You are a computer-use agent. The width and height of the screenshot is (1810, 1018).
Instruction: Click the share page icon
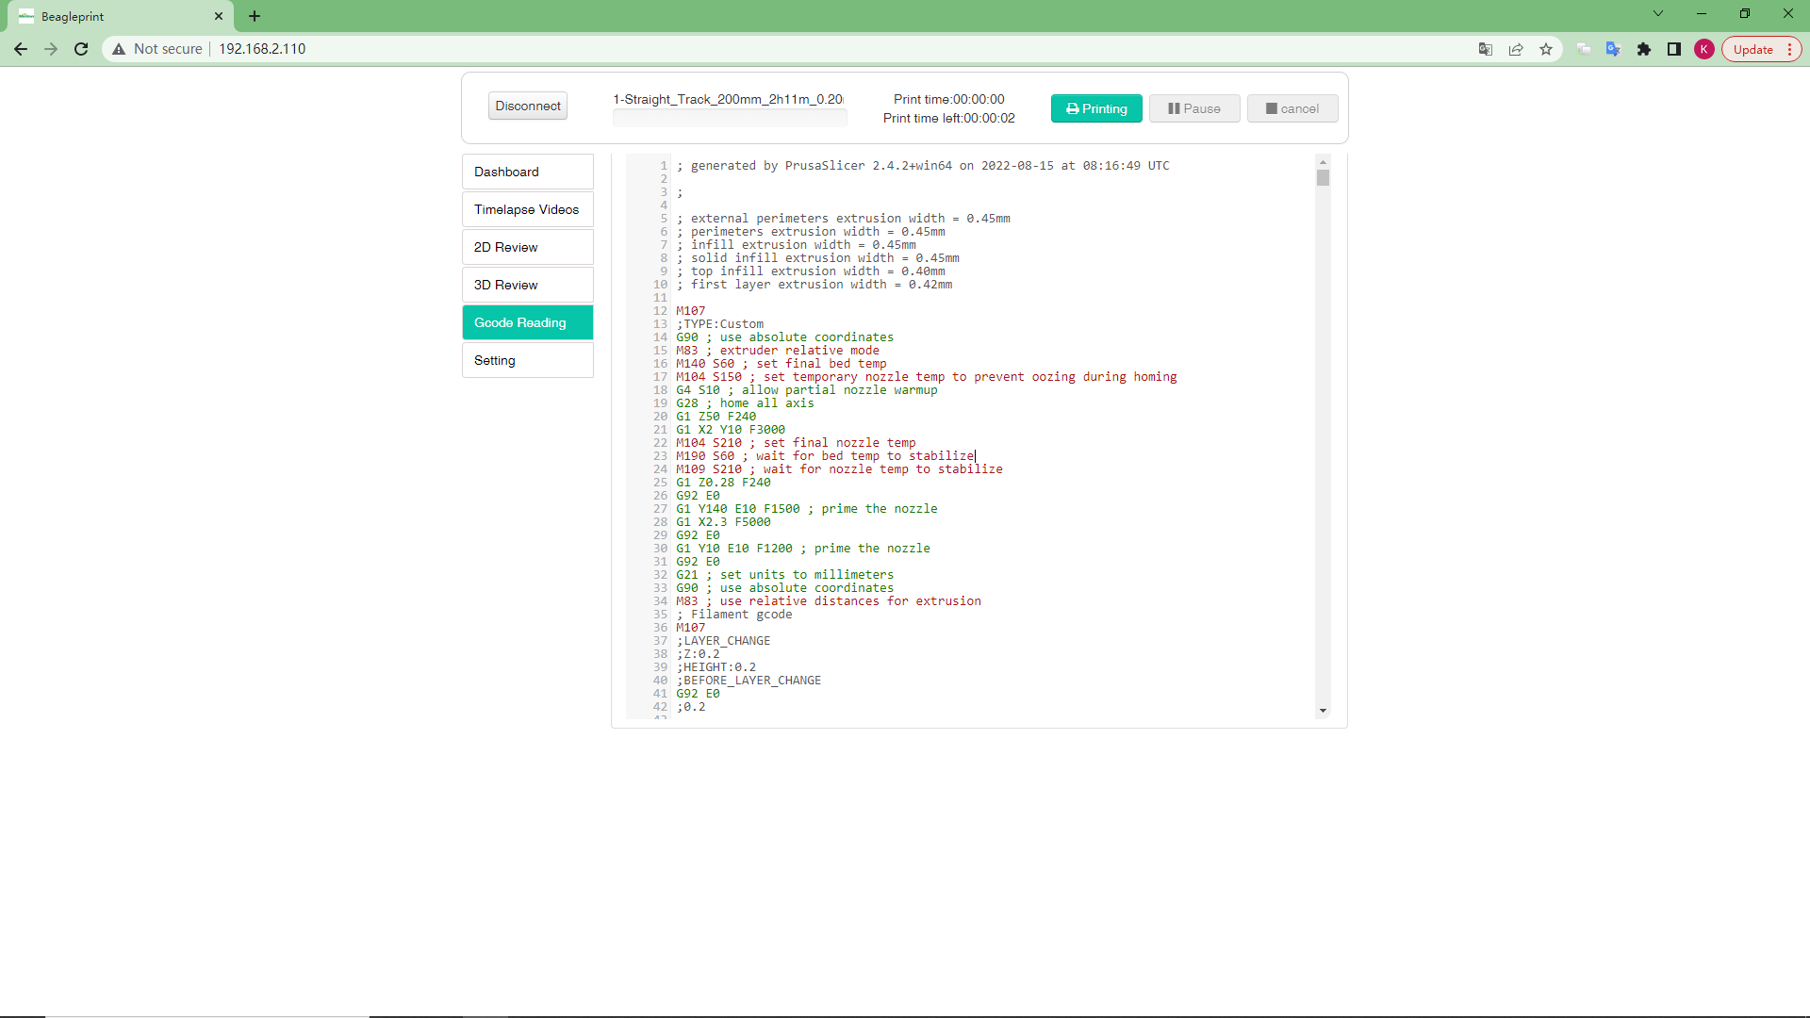click(x=1516, y=49)
